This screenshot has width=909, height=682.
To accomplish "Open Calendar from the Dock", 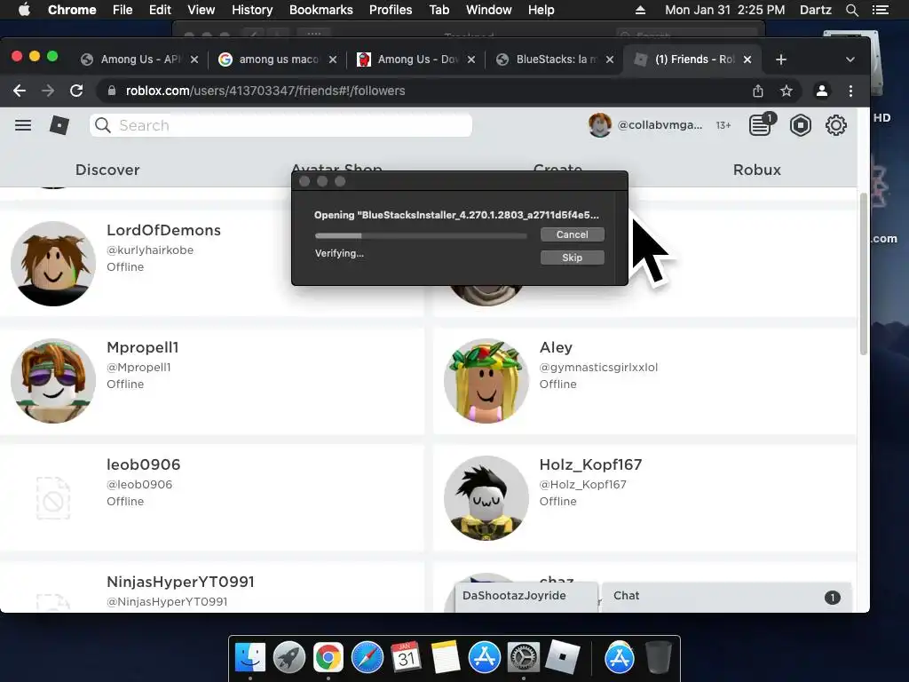I will tap(407, 657).
